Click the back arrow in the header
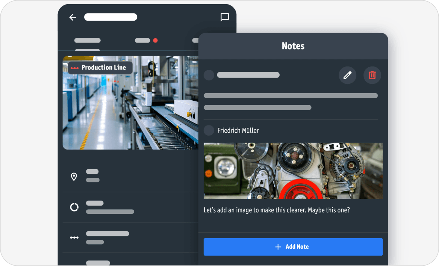The width and height of the screenshot is (439, 266). point(73,17)
